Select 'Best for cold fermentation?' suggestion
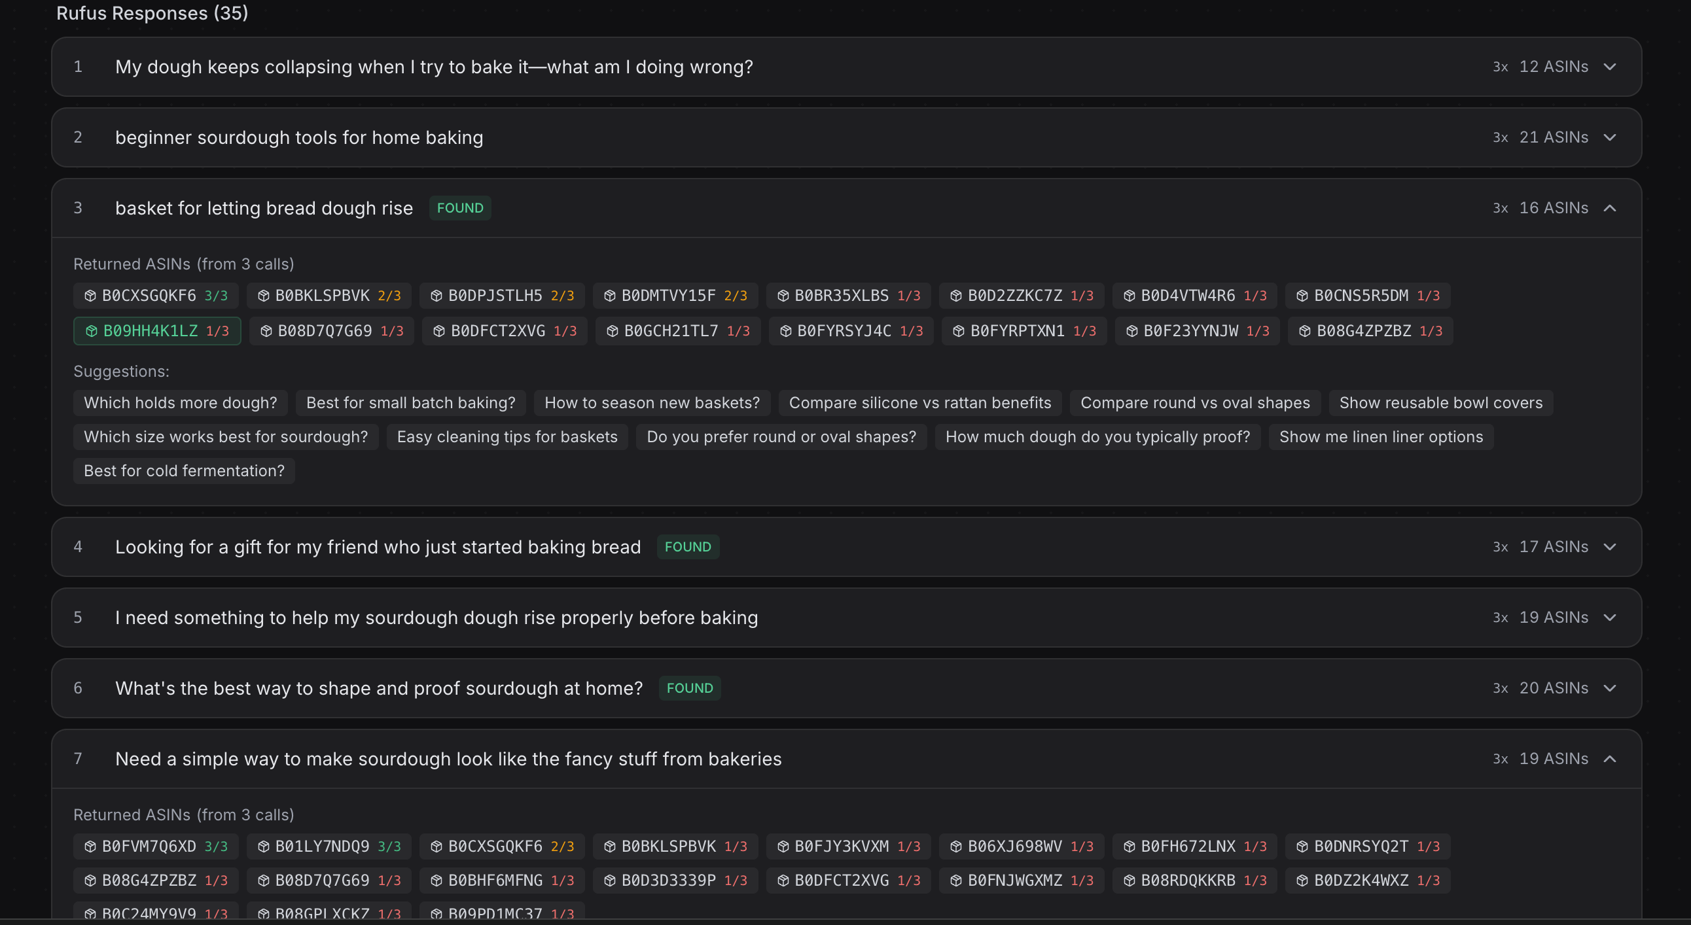 tap(184, 471)
